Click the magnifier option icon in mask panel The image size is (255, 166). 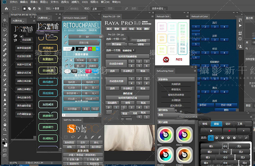coord(246,138)
